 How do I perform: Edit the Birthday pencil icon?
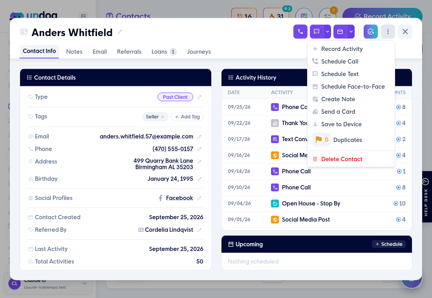point(200,179)
